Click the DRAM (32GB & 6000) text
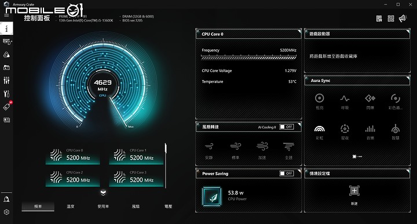Viewport: 417px width, 224px height. 138,16
